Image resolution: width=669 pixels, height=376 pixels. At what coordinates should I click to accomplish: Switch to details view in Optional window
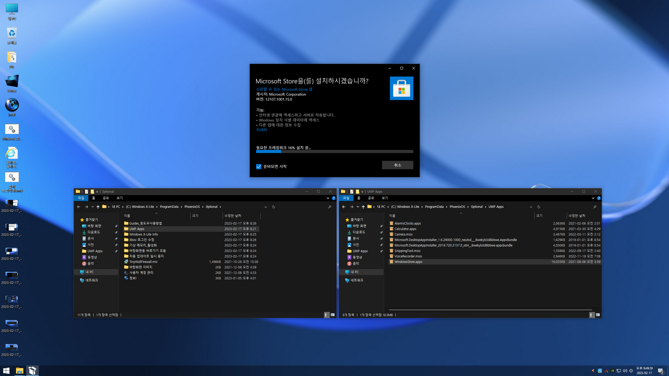(x=326, y=315)
